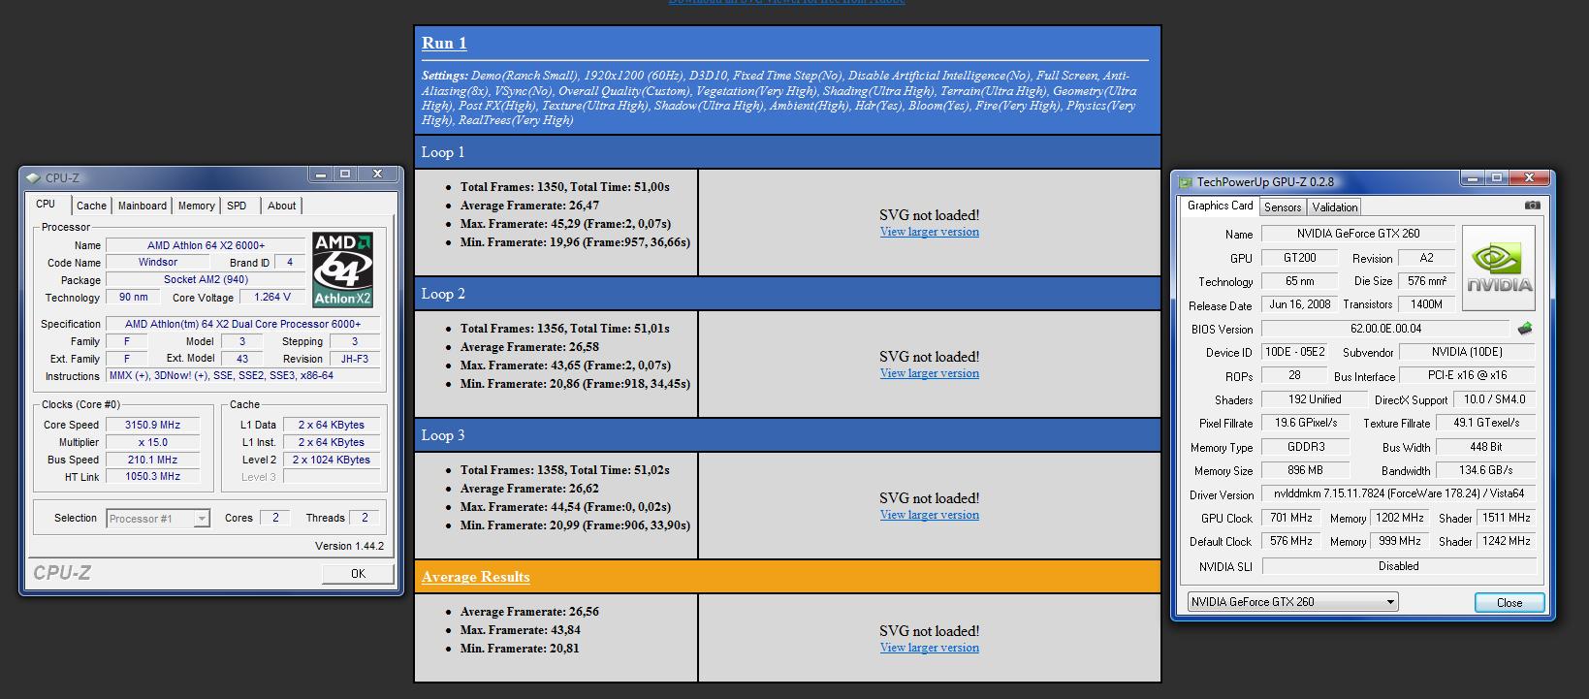Click the Bandwidth value 134.6 GB/s
This screenshot has height=699, width=1589.
1485,470
